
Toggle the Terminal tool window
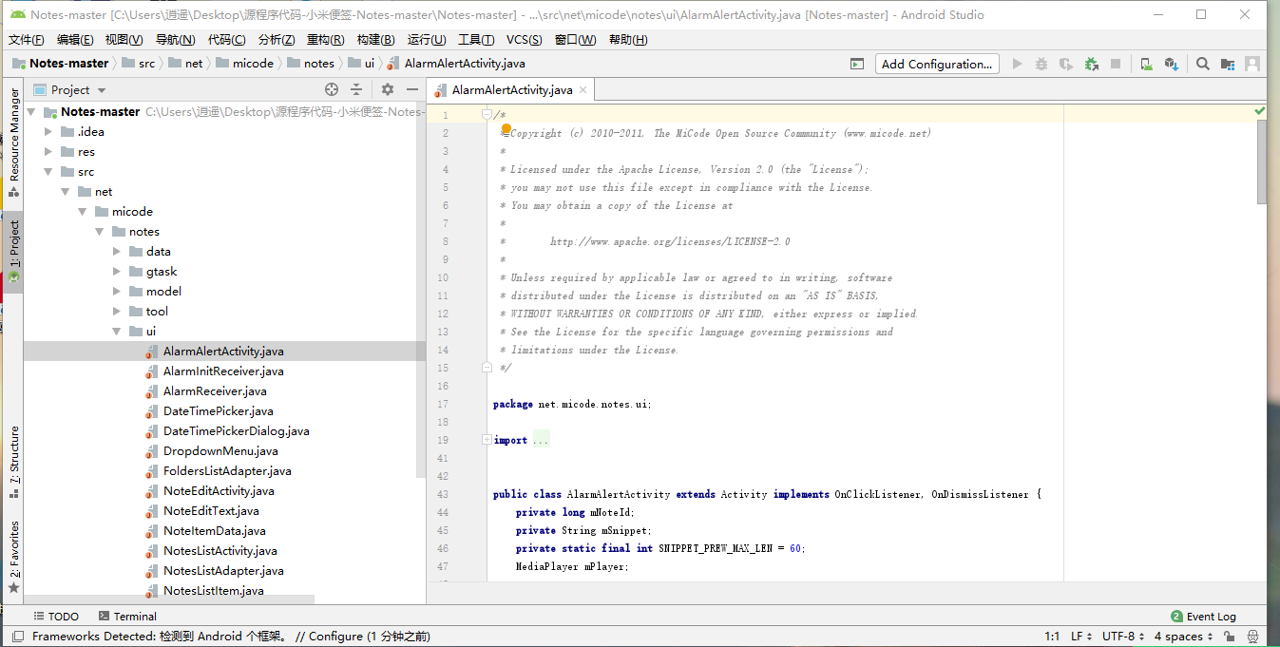pyautogui.click(x=127, y=617)
